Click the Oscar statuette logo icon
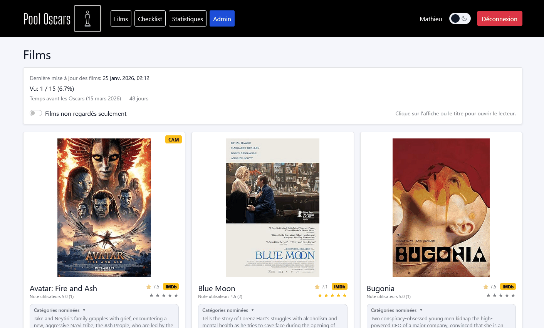Viewport: 544px width, 328px height. (x=87, y=18)
